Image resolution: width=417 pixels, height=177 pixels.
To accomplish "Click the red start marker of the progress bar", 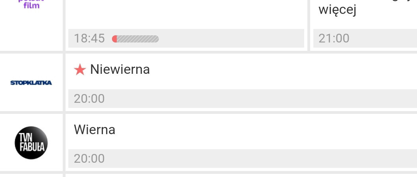I will click(114, 39).
